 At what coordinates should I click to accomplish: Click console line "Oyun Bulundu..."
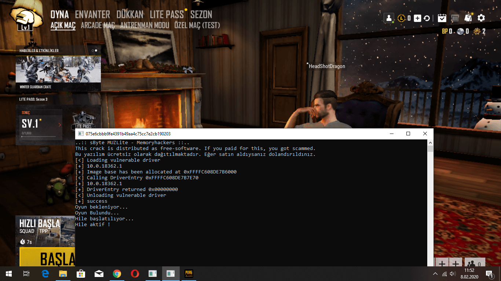pos(97,213)
